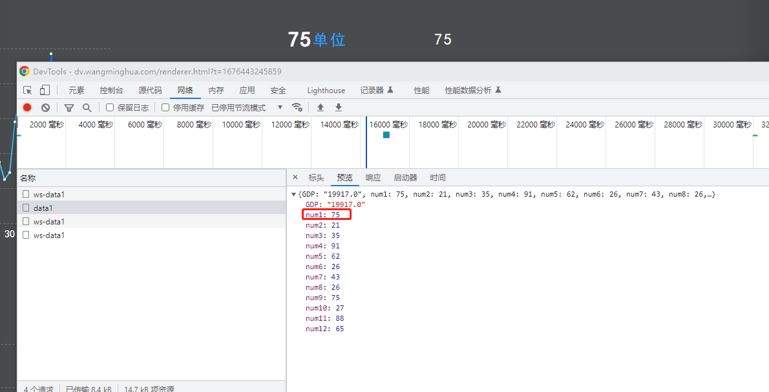Click the search magnifier in the Network panel

[x=87, y=107]
